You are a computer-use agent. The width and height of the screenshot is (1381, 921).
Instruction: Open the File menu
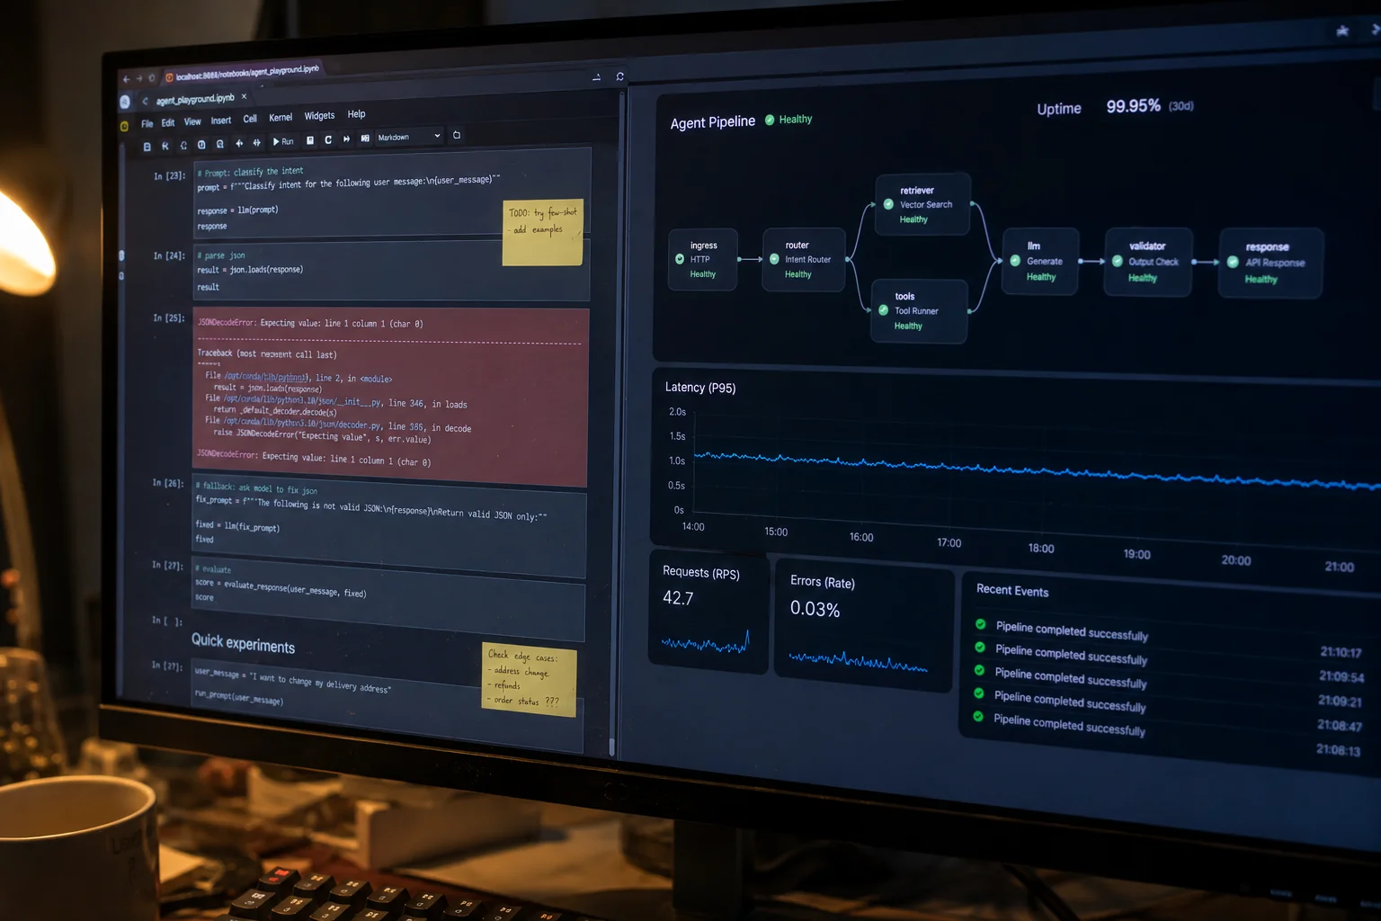click(147, 123)
